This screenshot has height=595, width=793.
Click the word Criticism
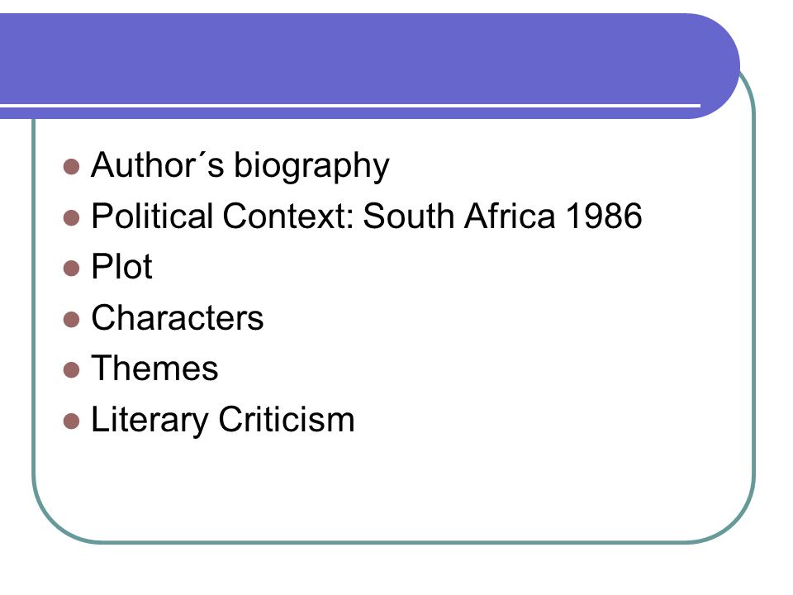(x=287, y=419)
